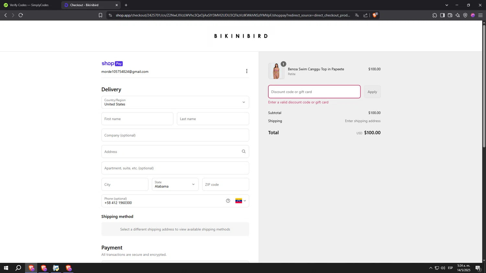Open Brave Shields lion icon
This screenshot has width=486, height=273.
[x=375, y=15]
